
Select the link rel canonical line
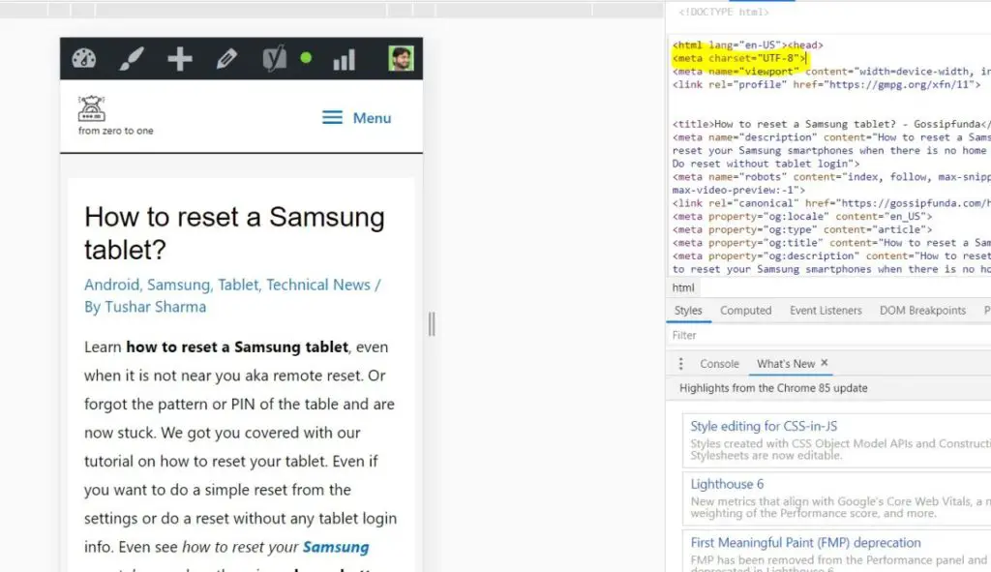(831, 203)
